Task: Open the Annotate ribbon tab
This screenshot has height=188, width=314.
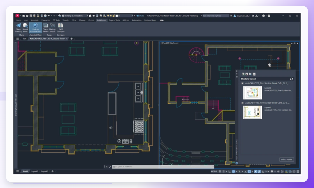Action: click(35, 20)
